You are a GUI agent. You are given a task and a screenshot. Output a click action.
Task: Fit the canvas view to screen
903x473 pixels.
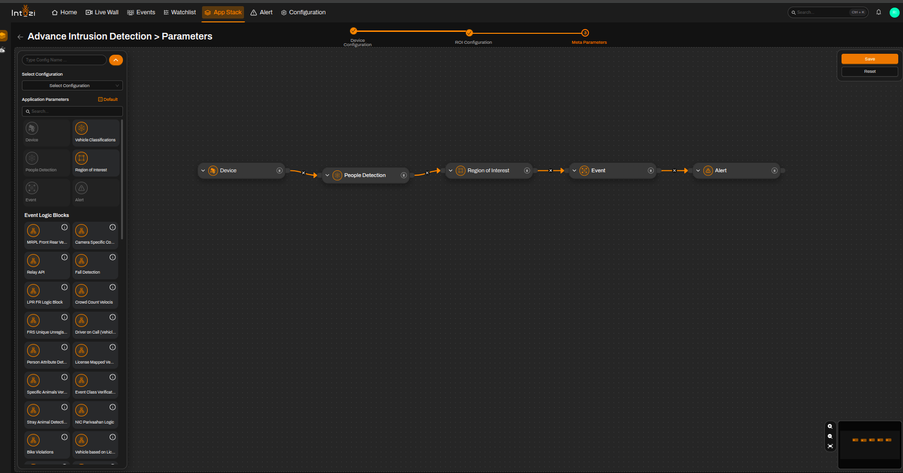coord(830,446)
